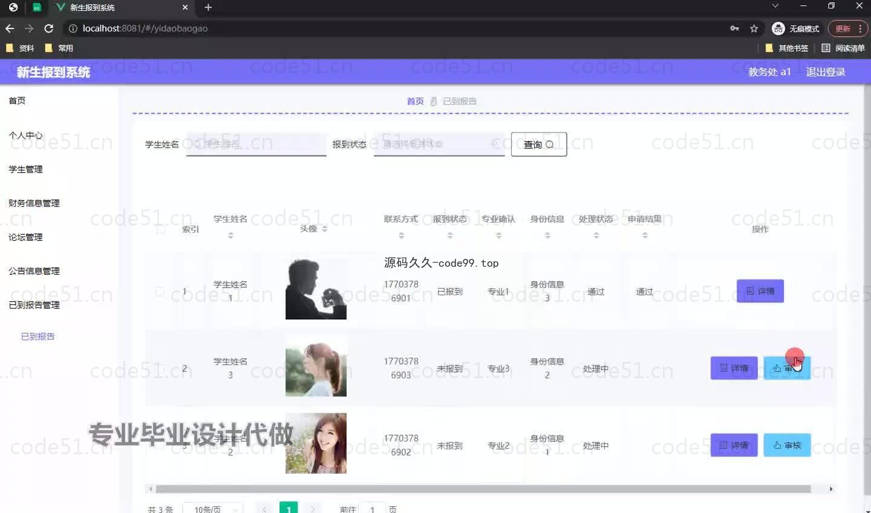This screenshot has height=513, width=871.
Task: Tick the checkbox for row 1
Action: point(160,292)
